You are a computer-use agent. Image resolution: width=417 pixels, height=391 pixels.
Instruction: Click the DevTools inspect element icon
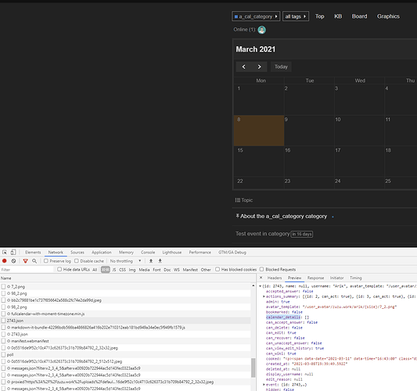pos(5,253)
